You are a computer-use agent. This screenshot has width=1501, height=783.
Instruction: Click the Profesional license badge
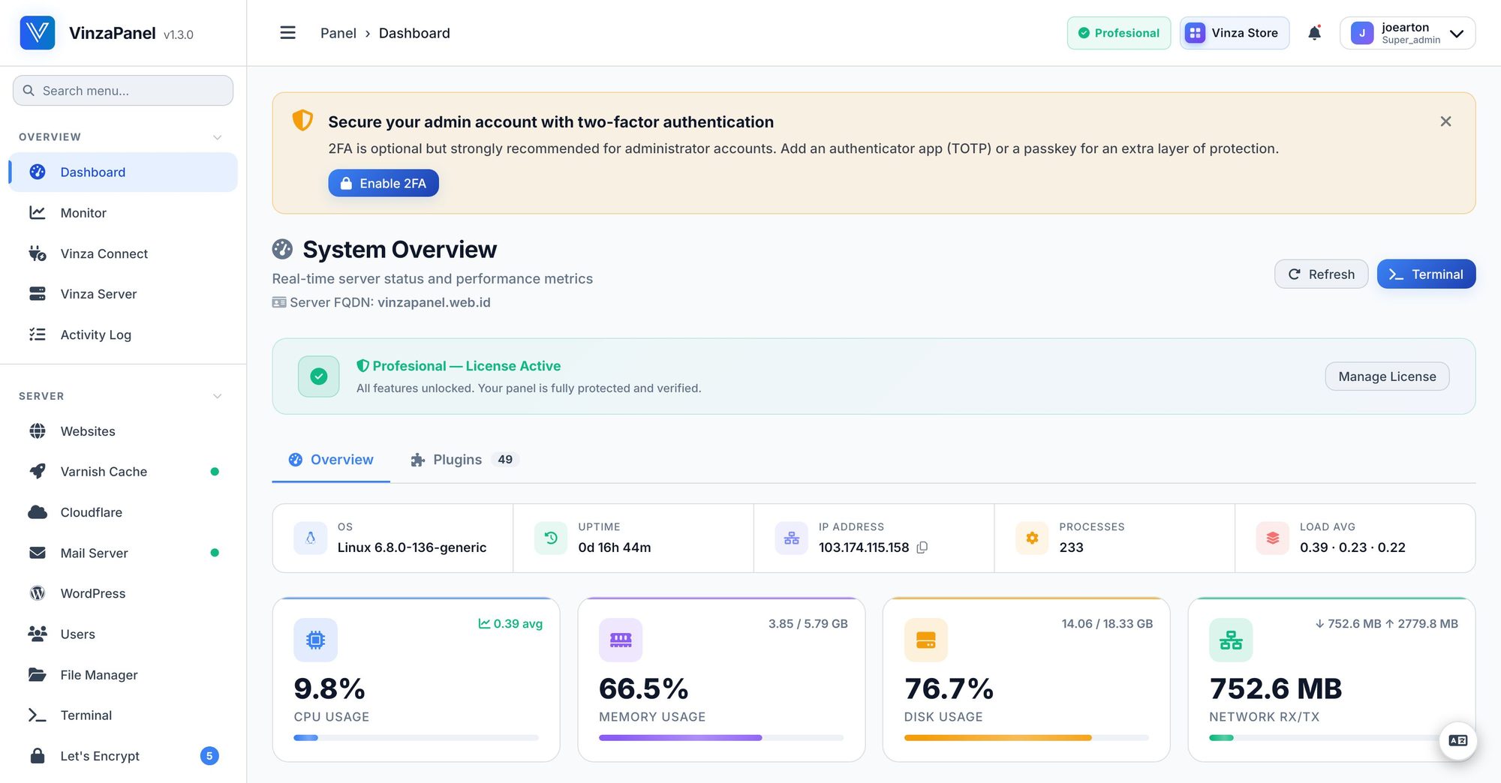pyautogui.click(x=1118, y=33)
